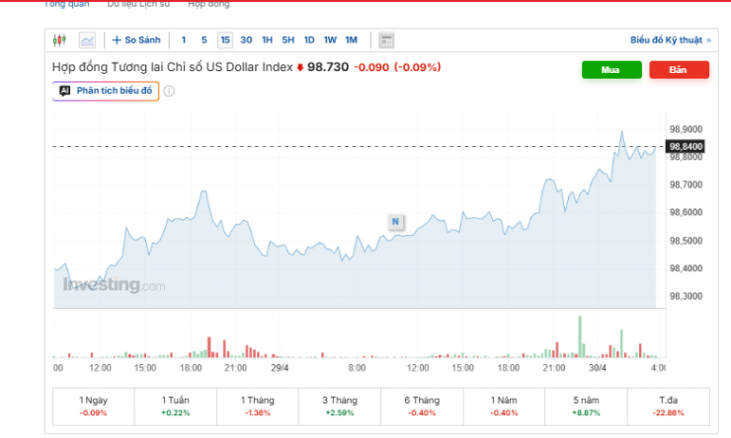Select the 1 Năm period

click(x=504, y=406)
